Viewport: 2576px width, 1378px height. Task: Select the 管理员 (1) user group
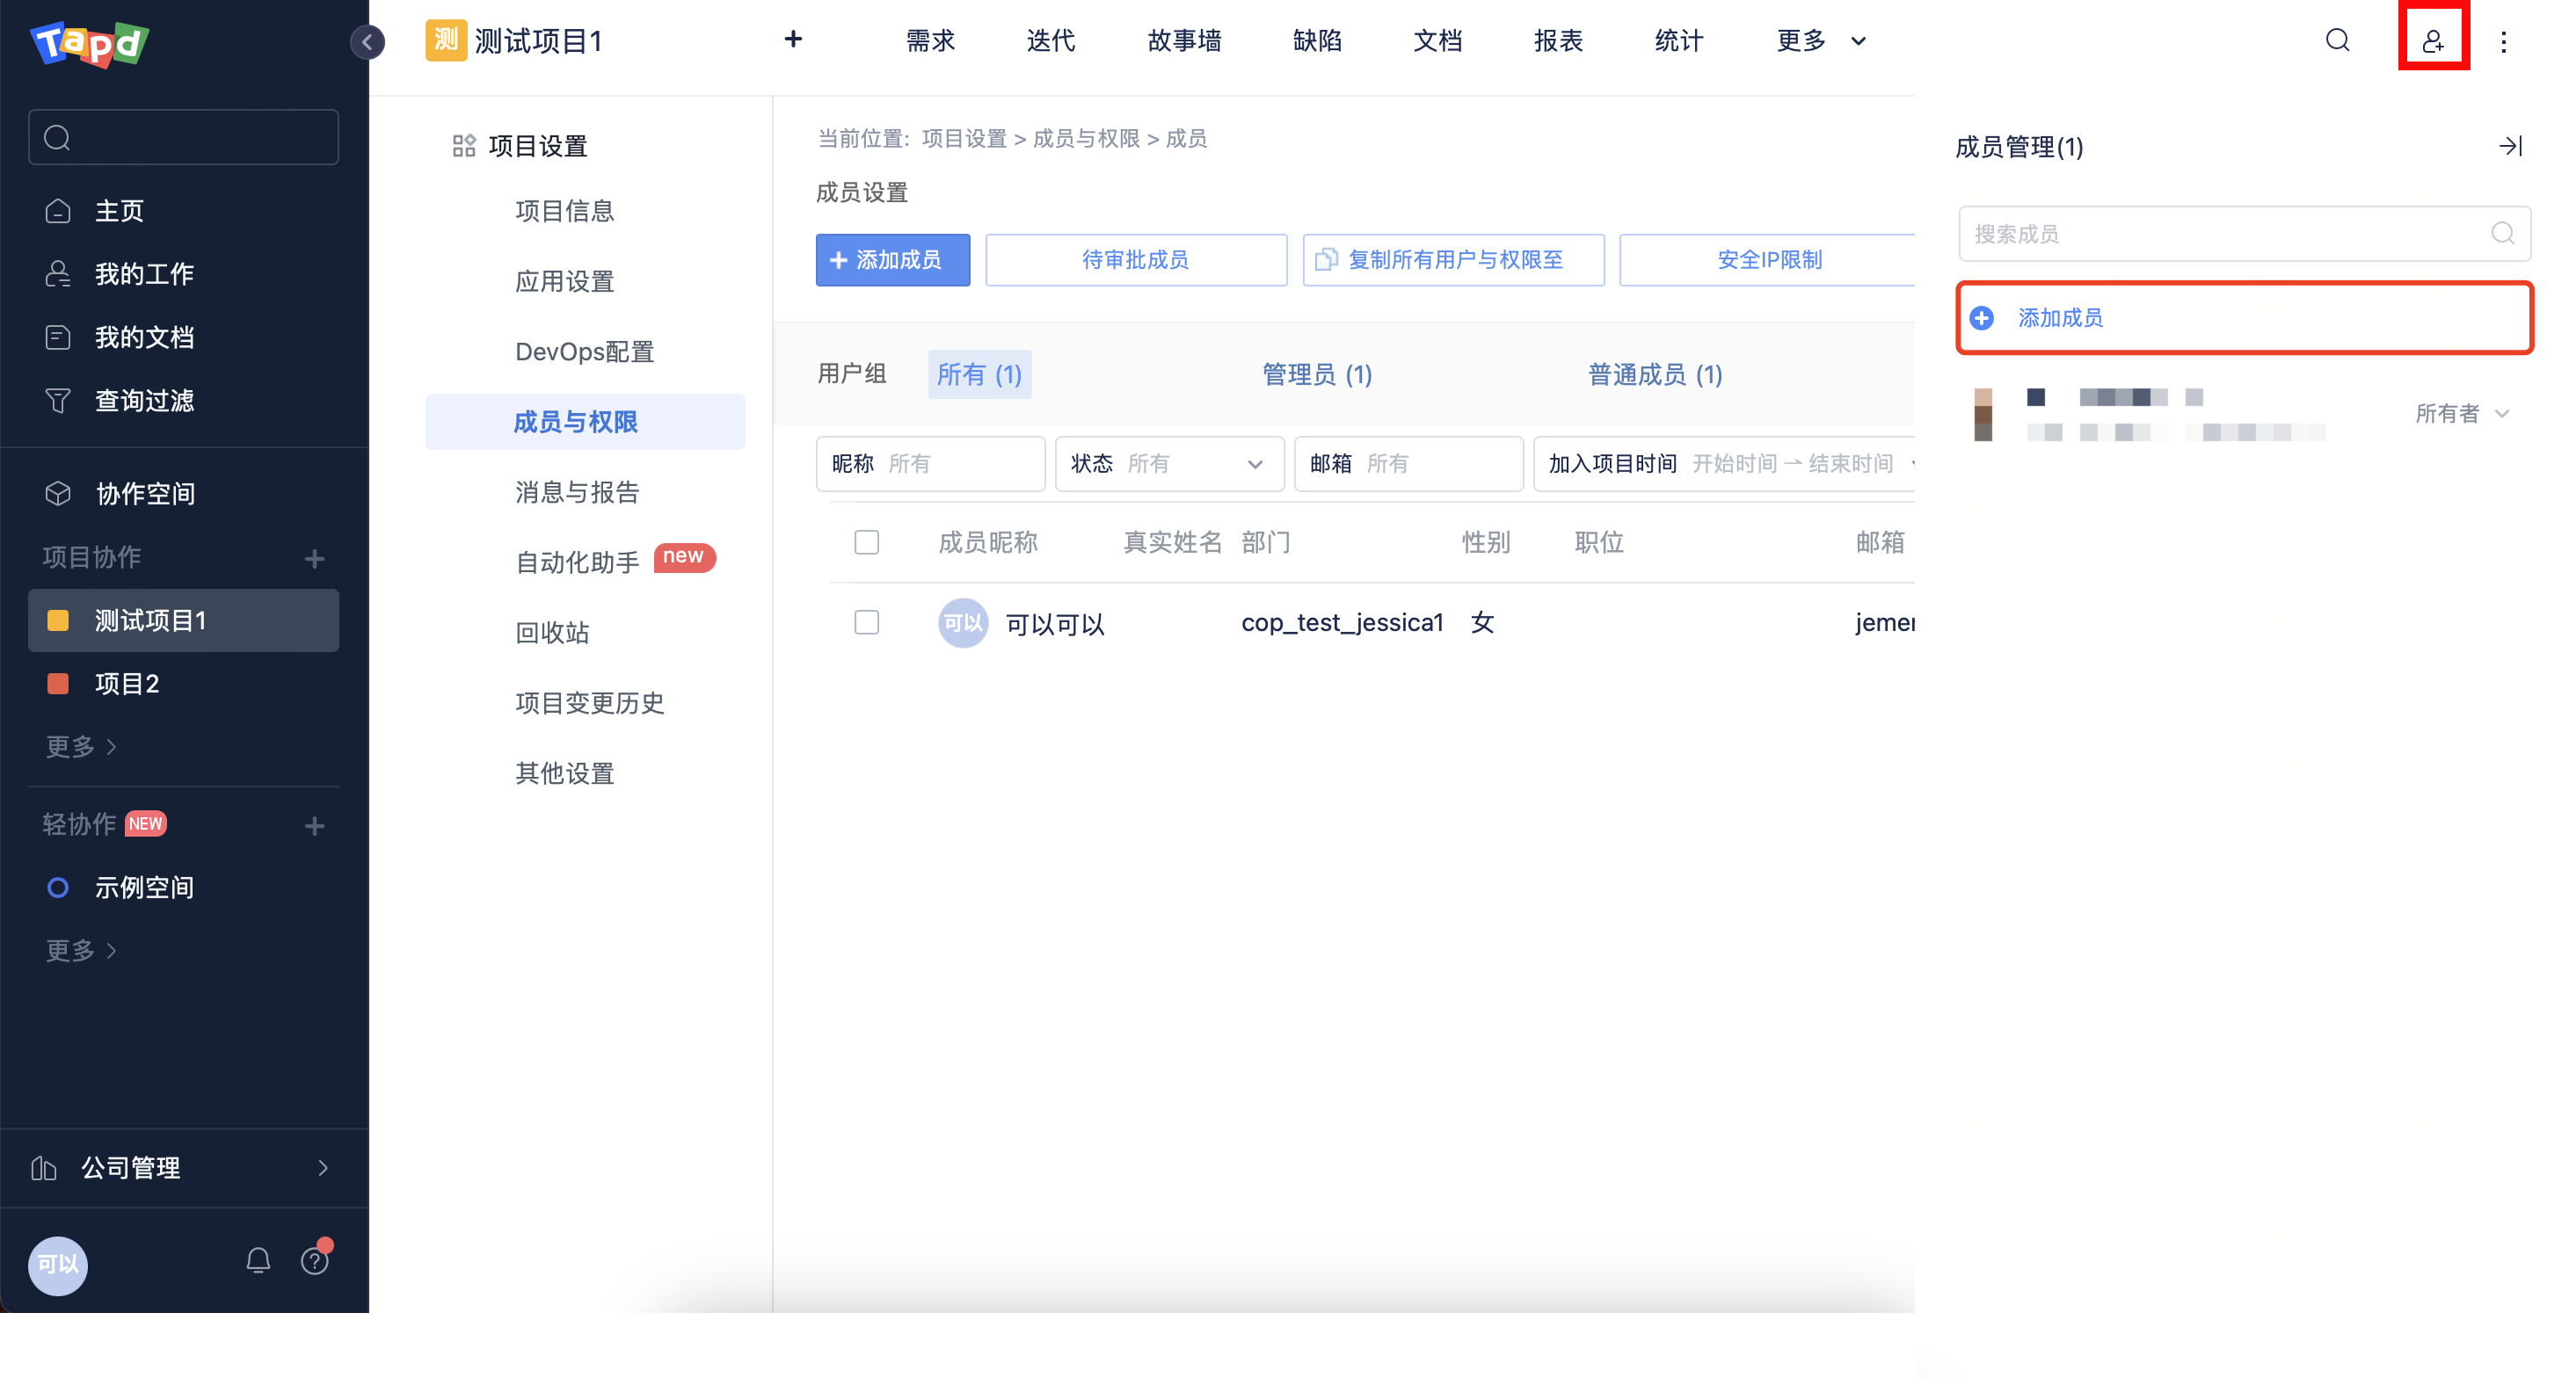point(1317,374)
